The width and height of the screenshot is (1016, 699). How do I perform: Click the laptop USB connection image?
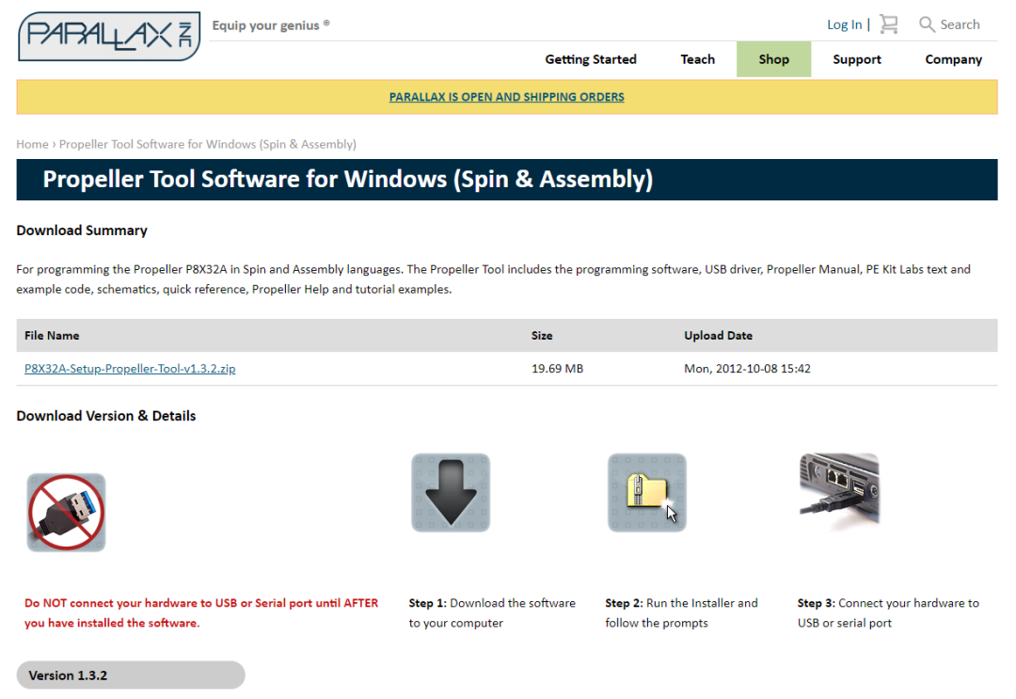[839, 491]
